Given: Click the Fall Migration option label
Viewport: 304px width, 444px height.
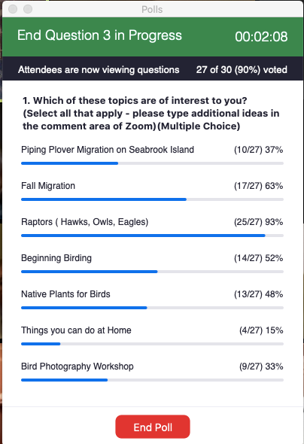Looking at the screenshot, I should [x=48, y=186].
